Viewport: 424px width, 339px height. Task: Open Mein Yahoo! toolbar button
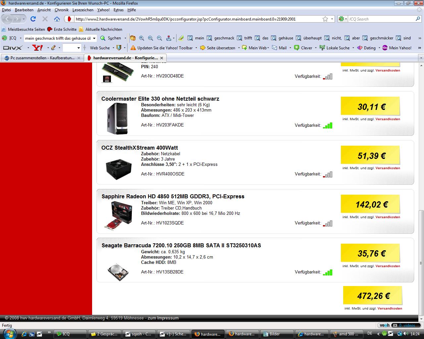397,48
